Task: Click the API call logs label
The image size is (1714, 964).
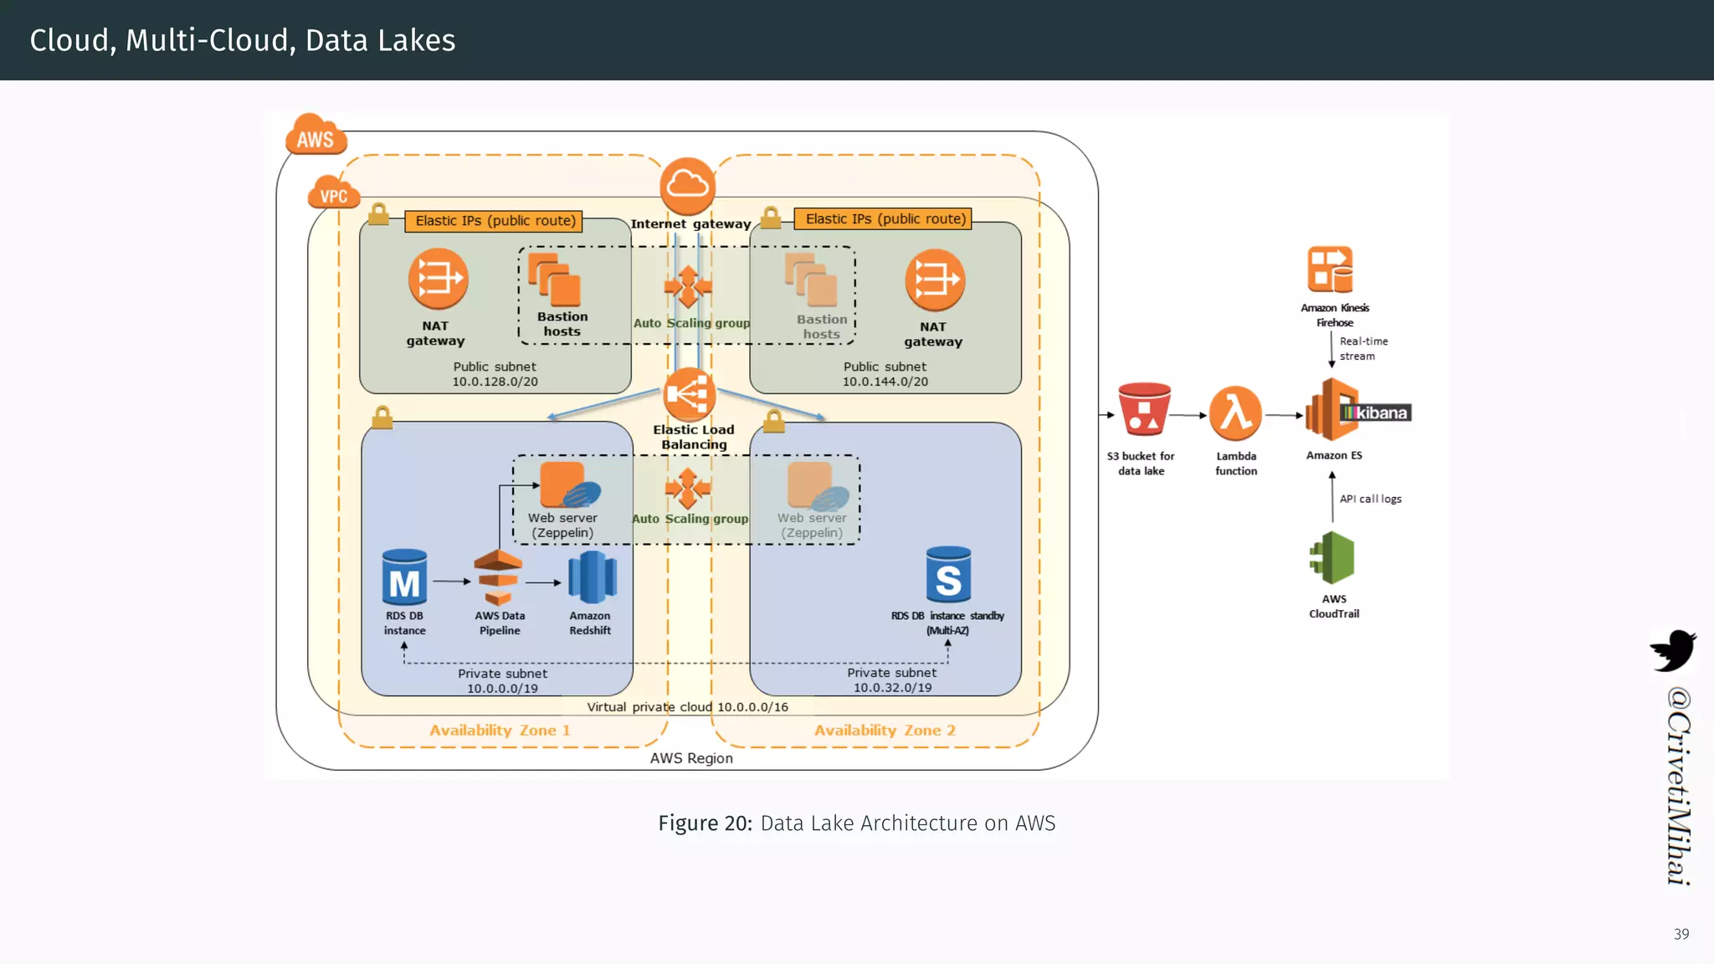Action: point(1370,499)
